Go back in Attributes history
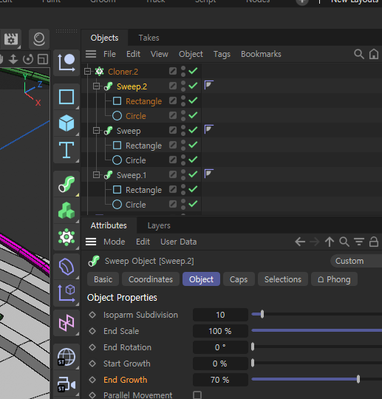 [300, 242]
